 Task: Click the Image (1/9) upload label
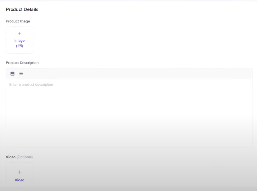point(20,43)
